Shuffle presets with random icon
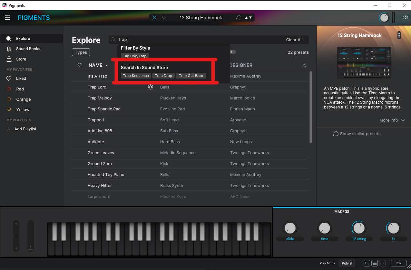Image resolution: width=411 pixels, height=270 pixels. 304,65
